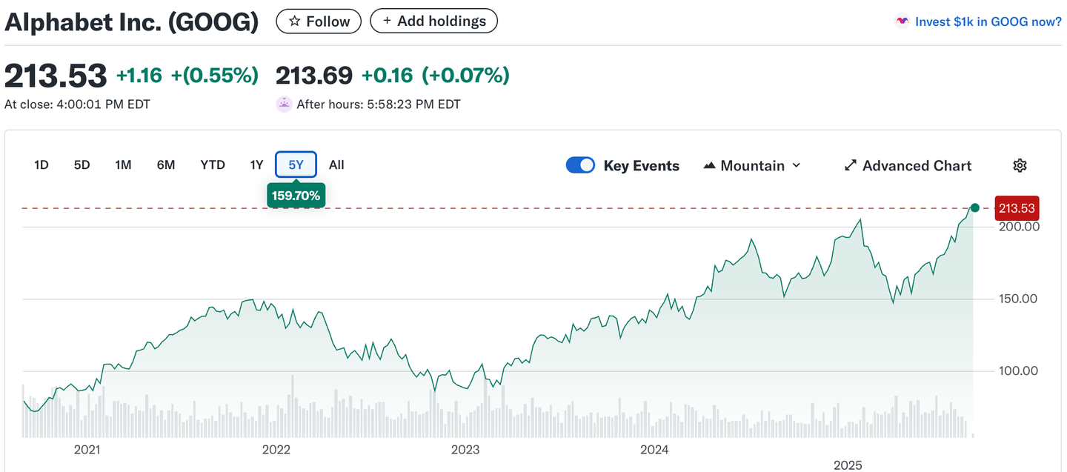This screenshot has width=1067, height=472.
Task: Click the purple after-hours moon icon
Action: pos(284,104)
